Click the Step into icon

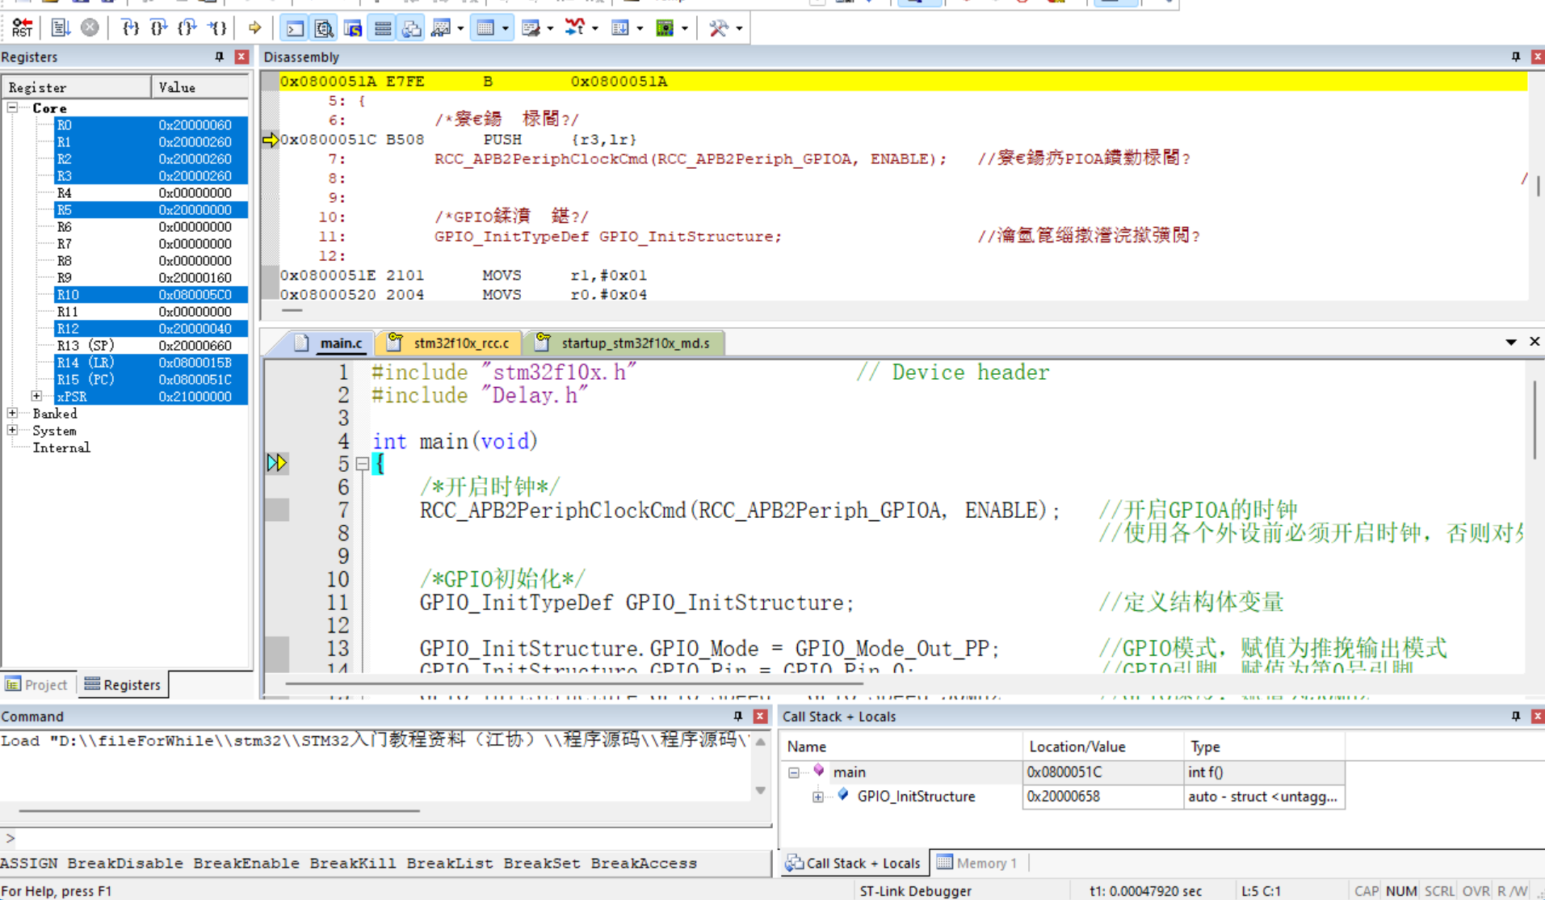130,27
